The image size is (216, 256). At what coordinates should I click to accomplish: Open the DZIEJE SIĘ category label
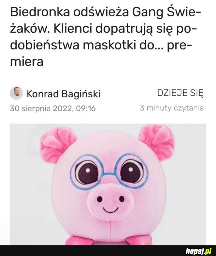click(x=180, y=93)
